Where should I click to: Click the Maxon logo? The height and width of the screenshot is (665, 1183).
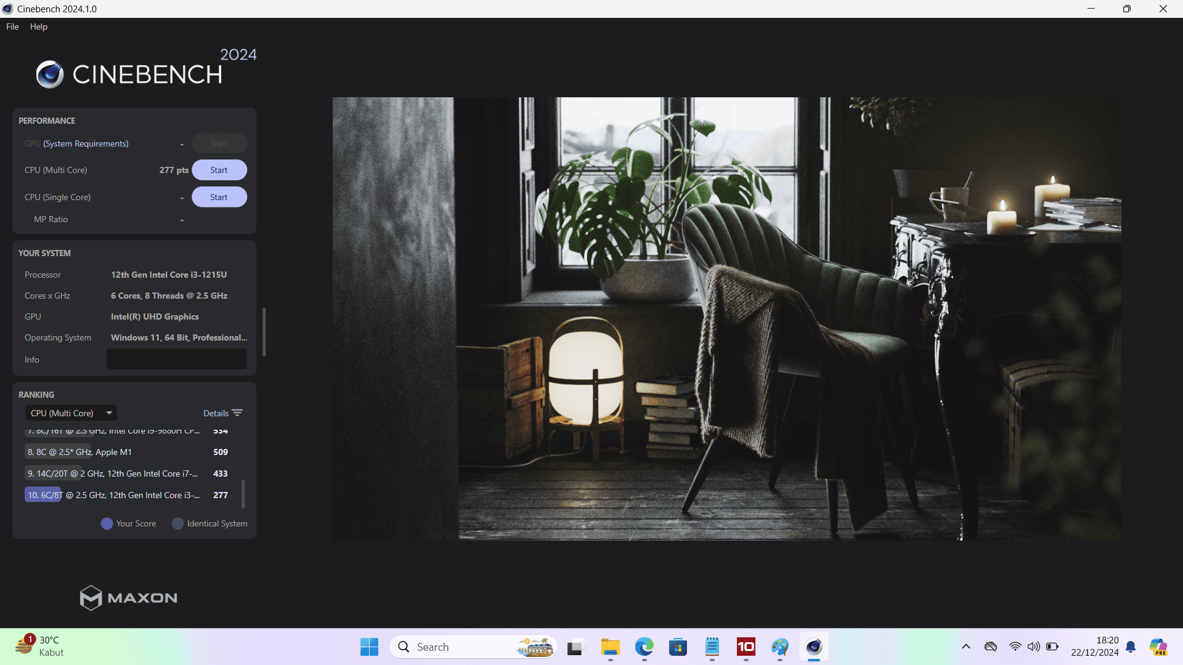click(x=128, y=598)
